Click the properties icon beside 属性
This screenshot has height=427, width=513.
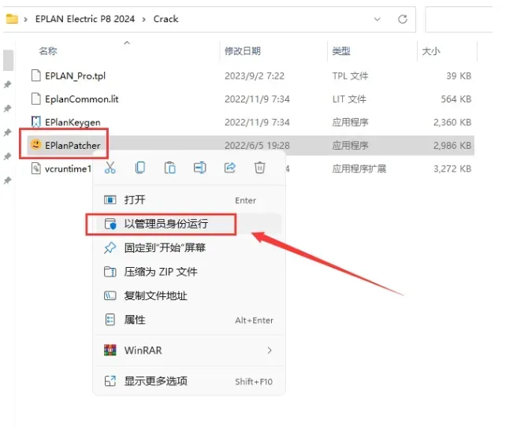pos(110,319)
